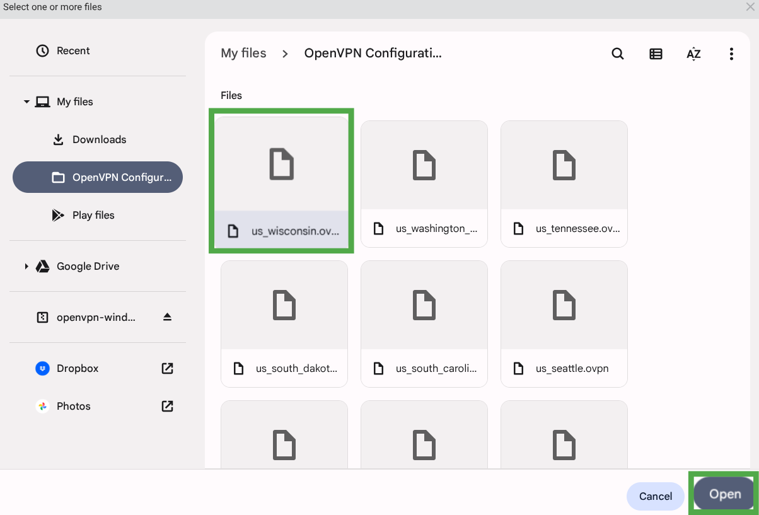Image resolution: width=759 pixels, height=515 pixels.
Task: Switch to list view icon
Action: 656,54
